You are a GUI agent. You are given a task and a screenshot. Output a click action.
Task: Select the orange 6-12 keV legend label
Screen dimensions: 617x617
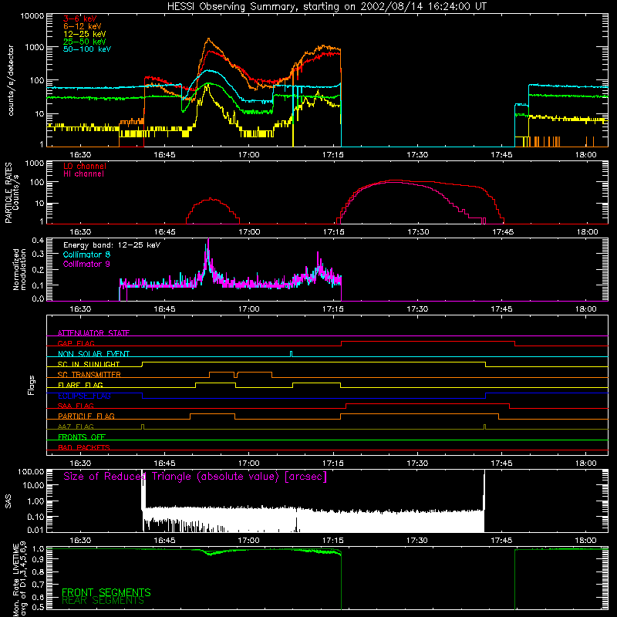coord(83,26)
